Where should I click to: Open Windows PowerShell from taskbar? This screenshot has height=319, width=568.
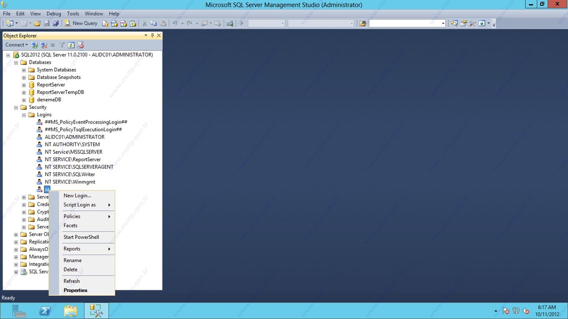45,311
